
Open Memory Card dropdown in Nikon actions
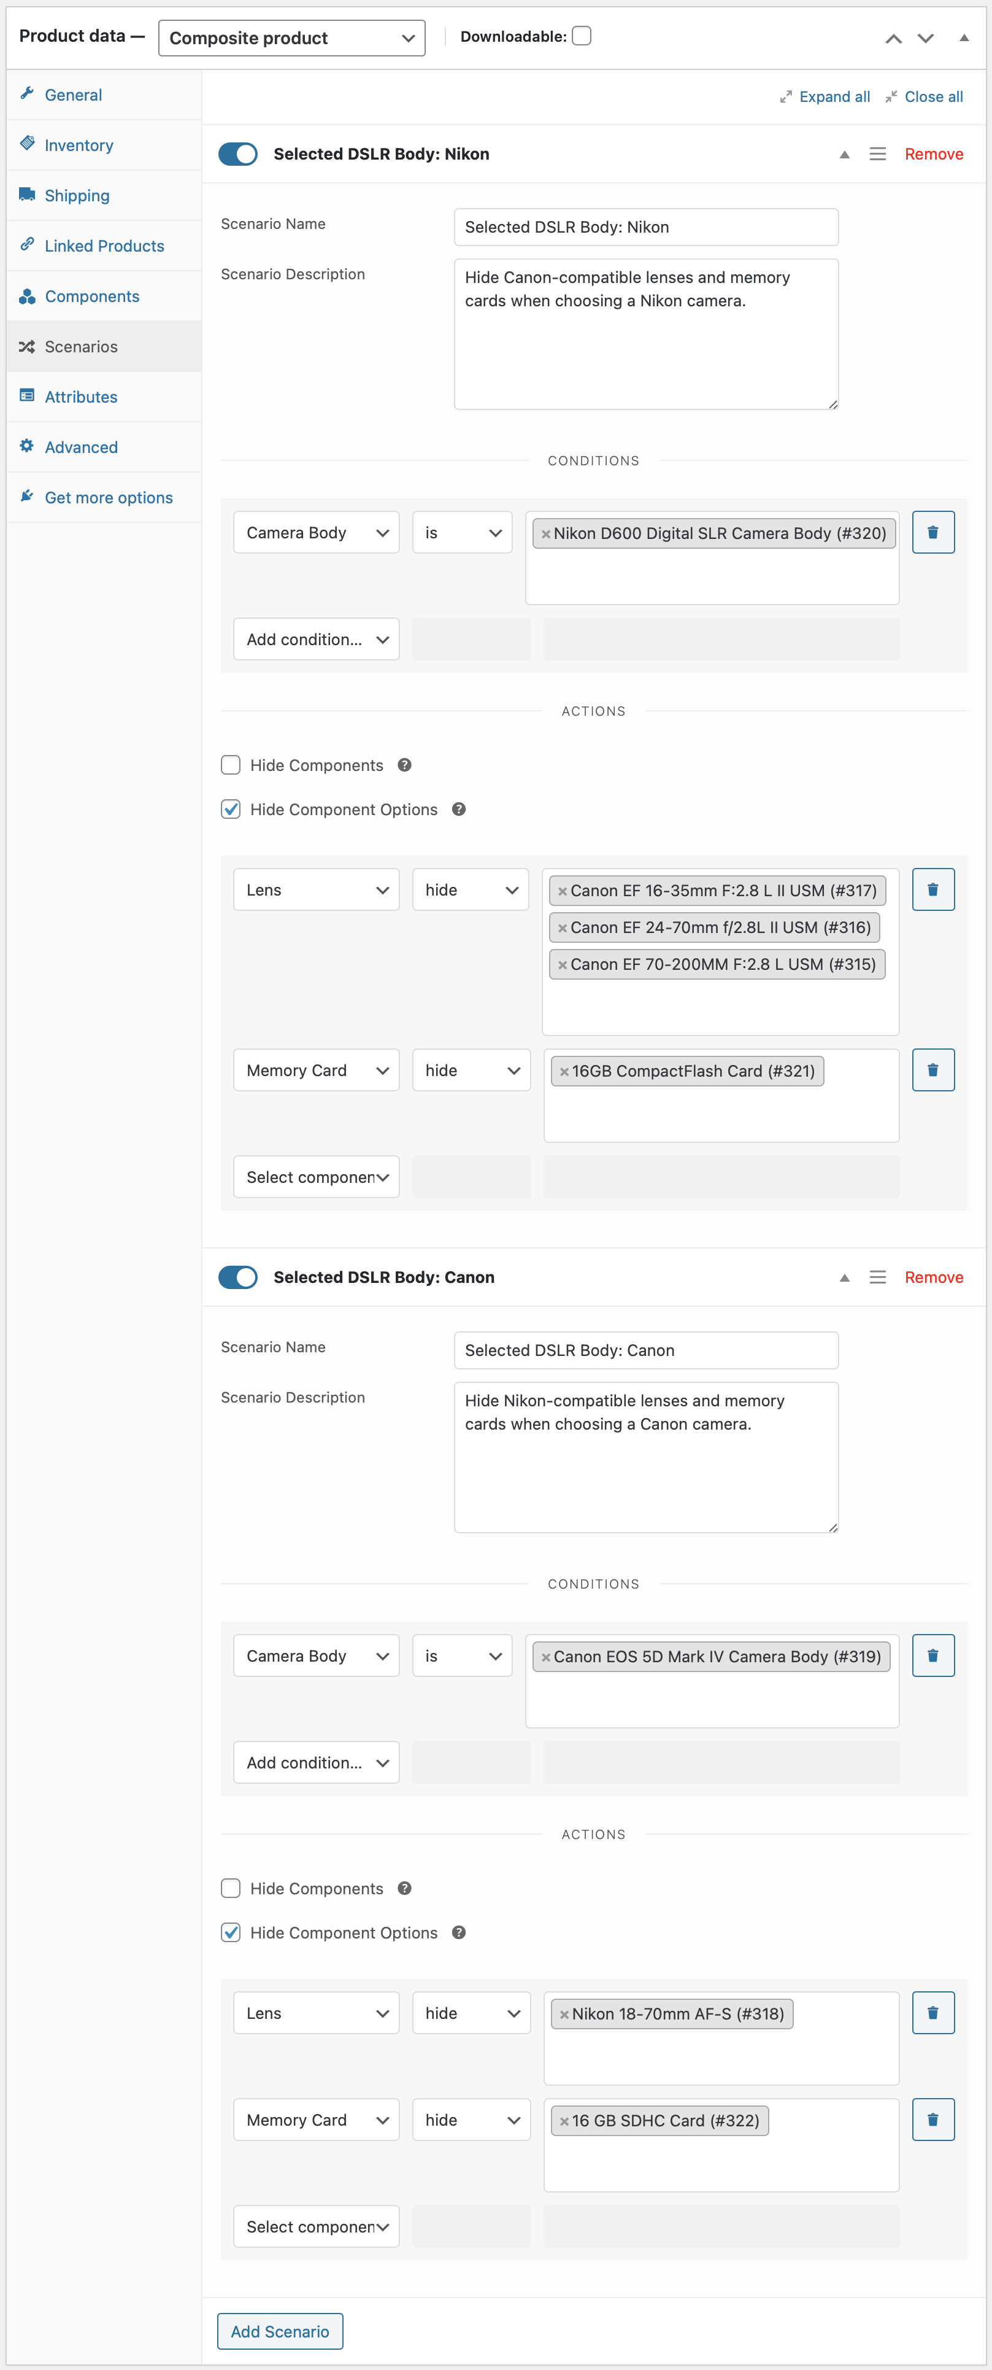[x=317, y=1070]
